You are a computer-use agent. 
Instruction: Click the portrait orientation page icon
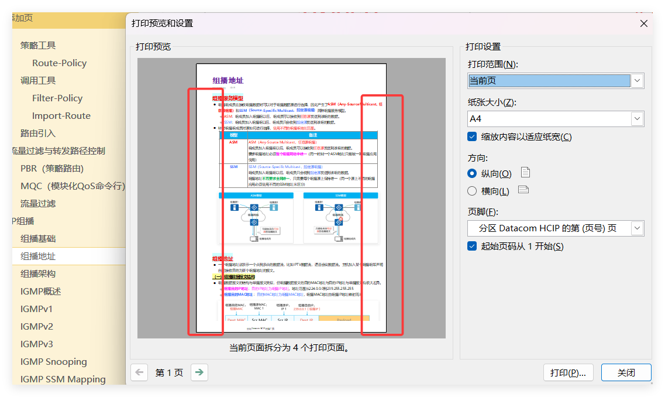coord(525,172)
